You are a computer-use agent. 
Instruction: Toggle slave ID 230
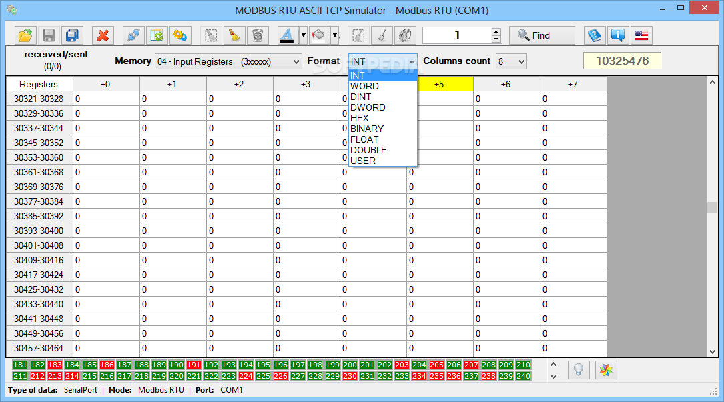(x=350, y=376)
